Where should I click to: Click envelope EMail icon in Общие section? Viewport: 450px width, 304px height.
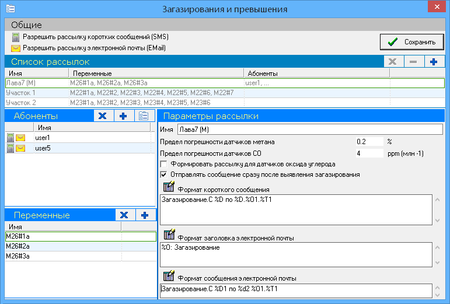point(16,48)
